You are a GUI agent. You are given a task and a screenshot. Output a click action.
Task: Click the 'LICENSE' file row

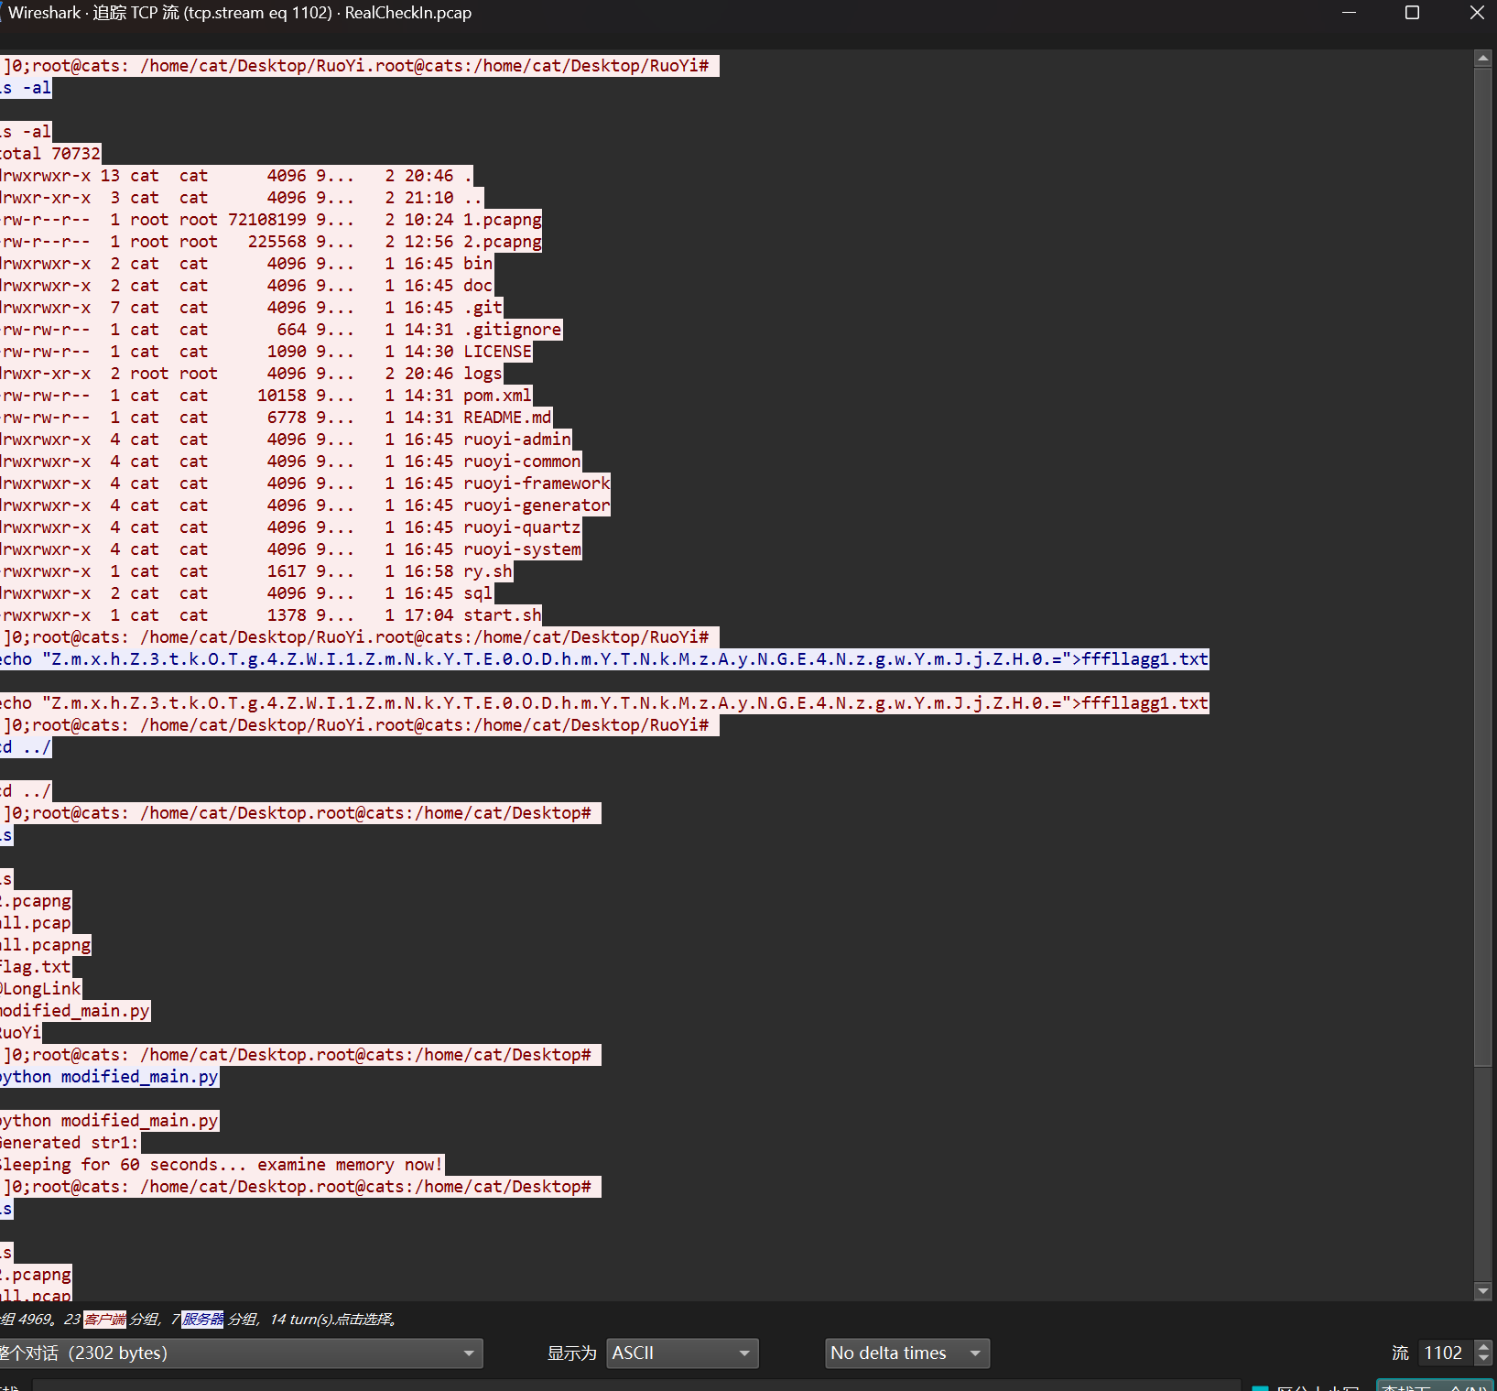click(x=266, y=352)
